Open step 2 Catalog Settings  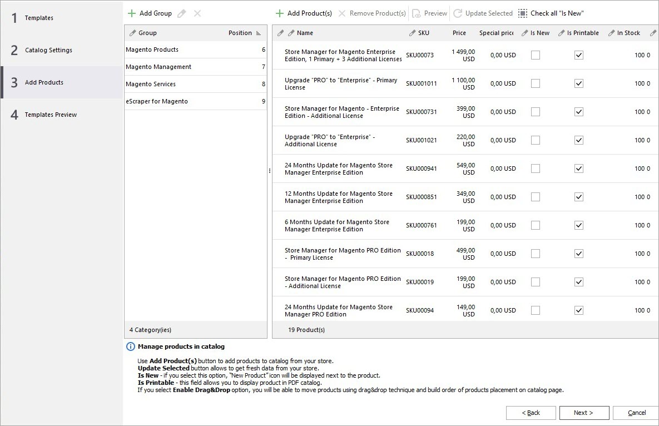[62, 50]
